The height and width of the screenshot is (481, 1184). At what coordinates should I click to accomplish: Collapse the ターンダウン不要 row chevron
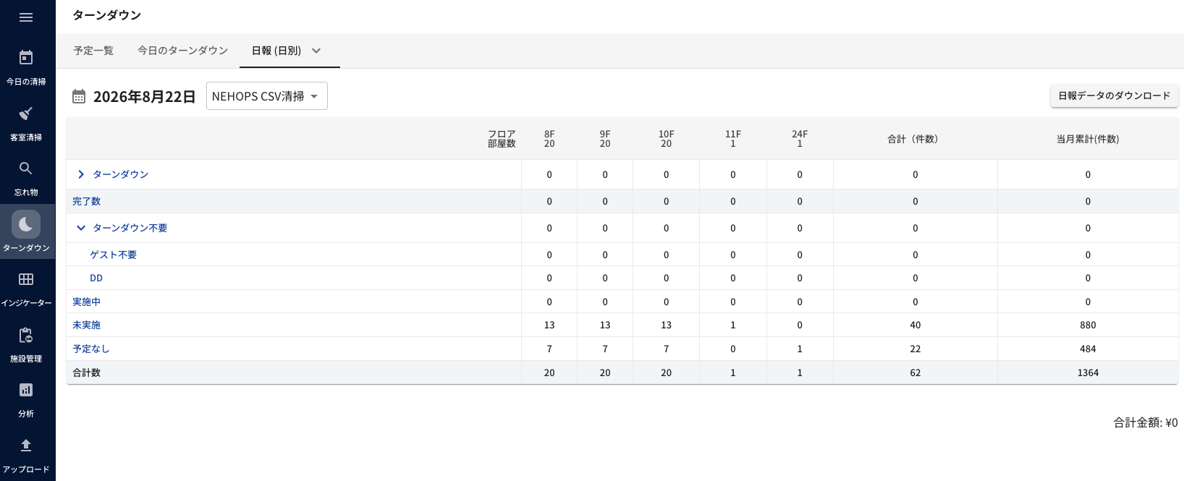coord(81,228)
